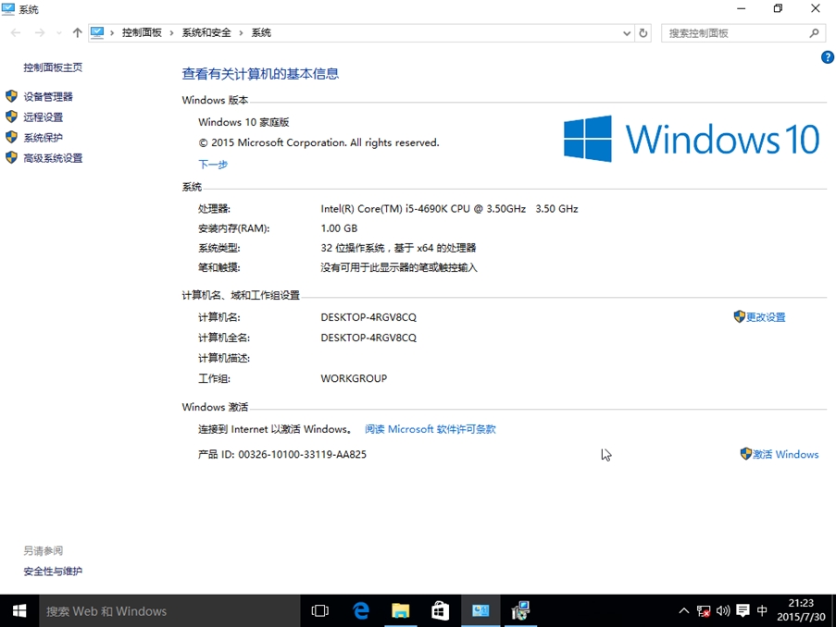Image resolution: width=836 pixels, height=627 pixels.
Task: Click 更改设置 for computer name
Action: (760, 317)
